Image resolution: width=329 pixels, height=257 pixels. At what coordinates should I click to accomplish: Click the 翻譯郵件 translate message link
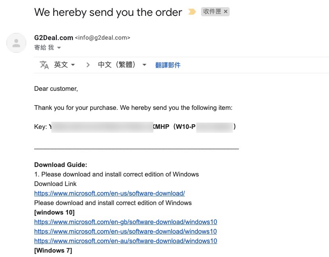coord(168,65)
